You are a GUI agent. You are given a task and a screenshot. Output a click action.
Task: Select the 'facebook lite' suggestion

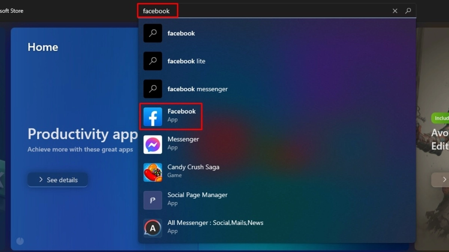coord(186,61)
